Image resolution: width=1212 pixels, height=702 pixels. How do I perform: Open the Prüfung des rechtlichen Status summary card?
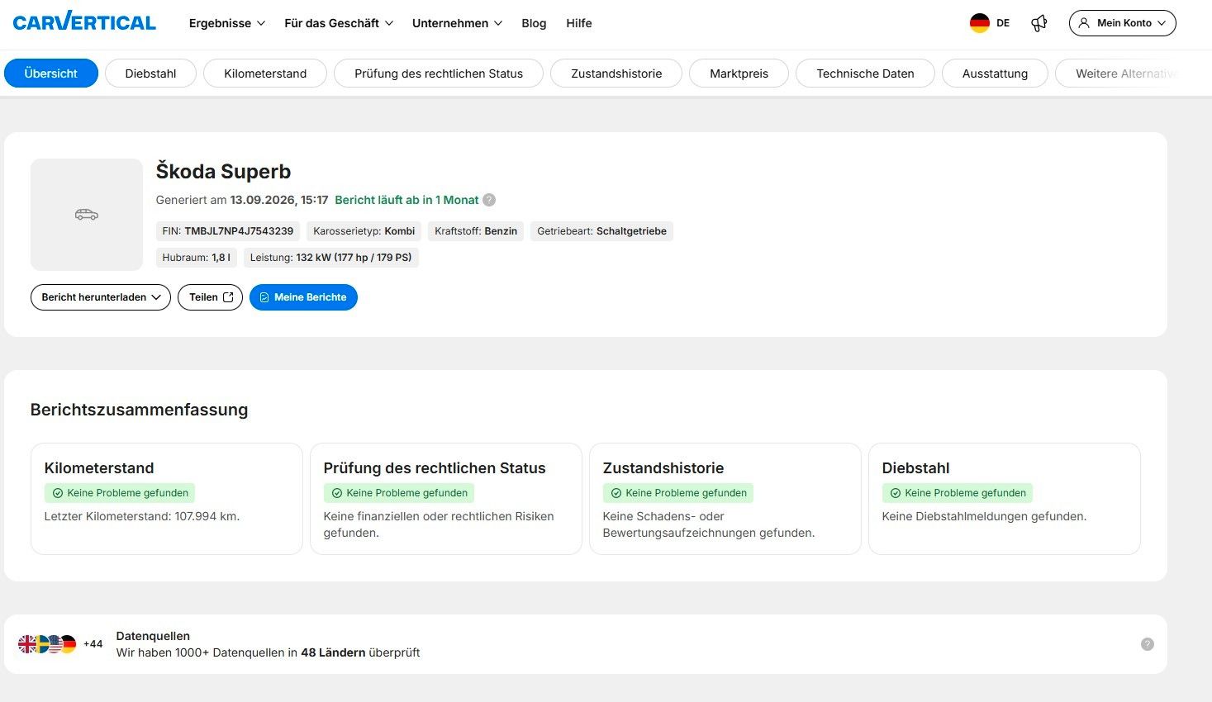pos(446,499)
